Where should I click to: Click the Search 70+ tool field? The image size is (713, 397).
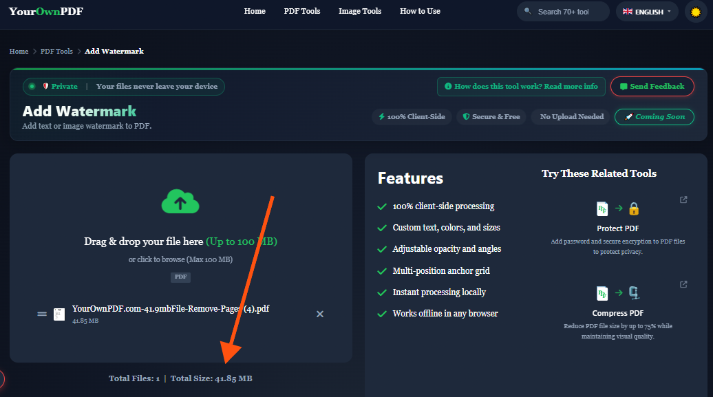[564, 12]
